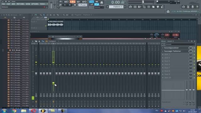Image resolution: width=201 pixels, height=113 pixels.
Task: Click the playback speaker tool in playlist
Action: 67,15
